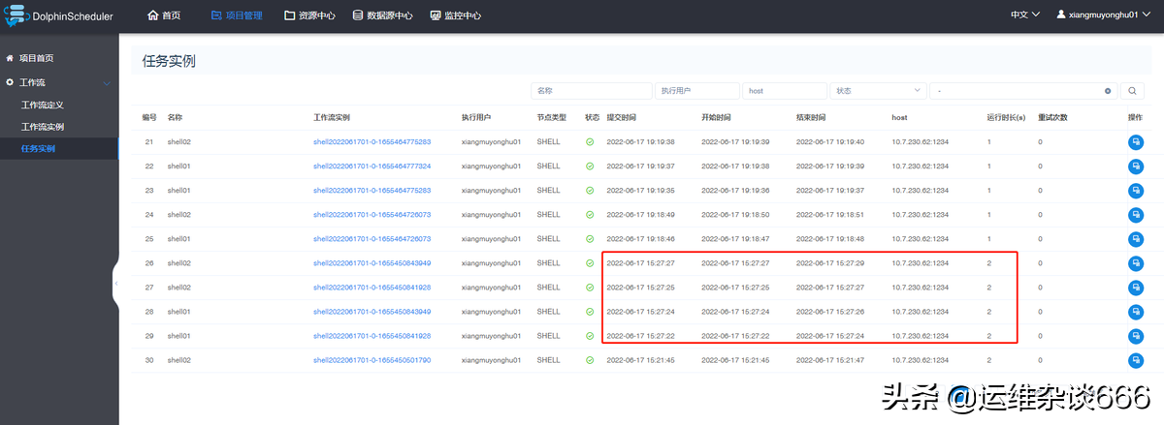Open log viewer for task number 24
Viewport: 1164px width, 425px height.
(1135, 214)
